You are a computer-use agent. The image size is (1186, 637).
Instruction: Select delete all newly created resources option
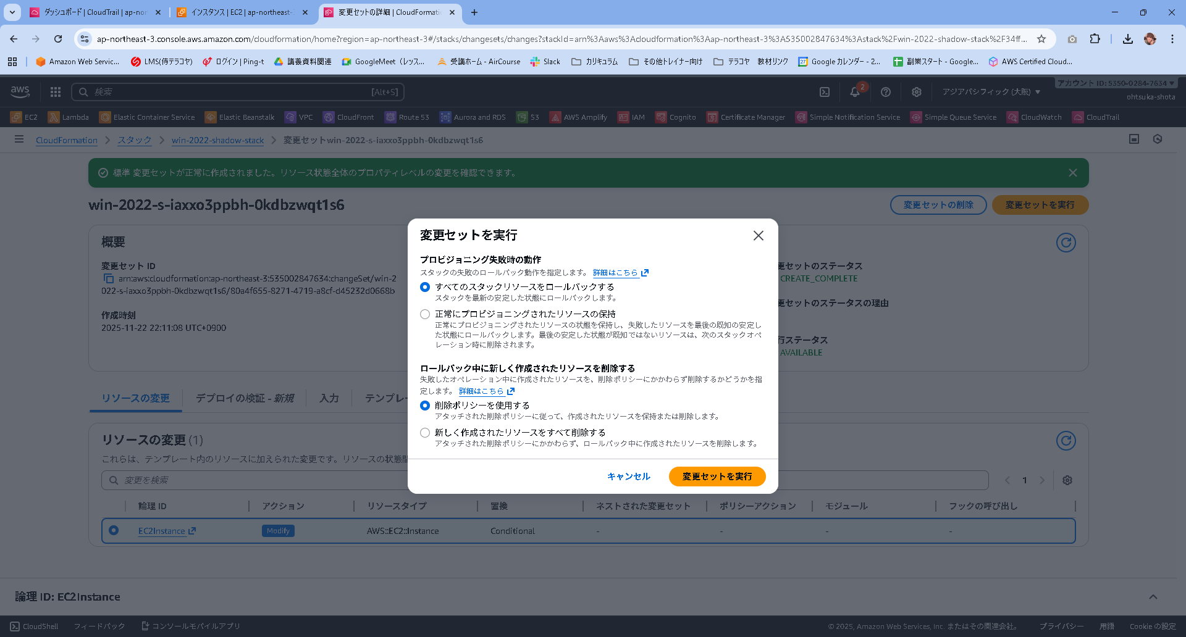425,433
